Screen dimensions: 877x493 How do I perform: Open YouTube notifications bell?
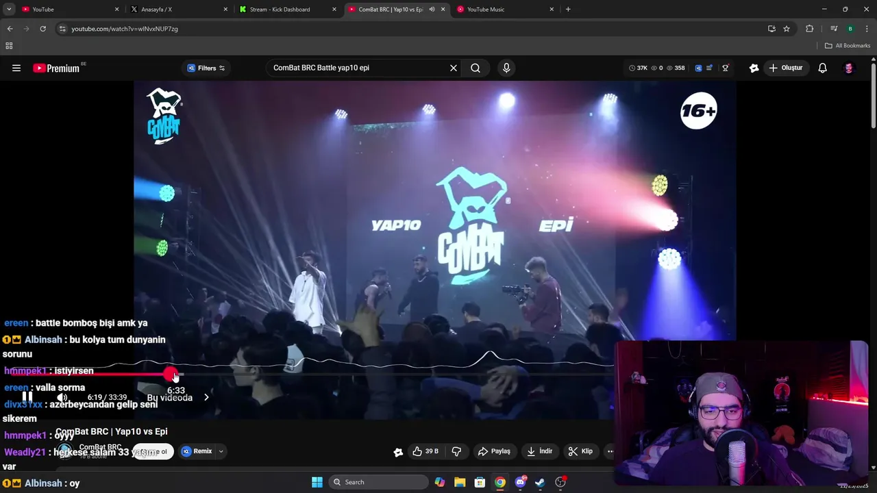click(822, 68)
